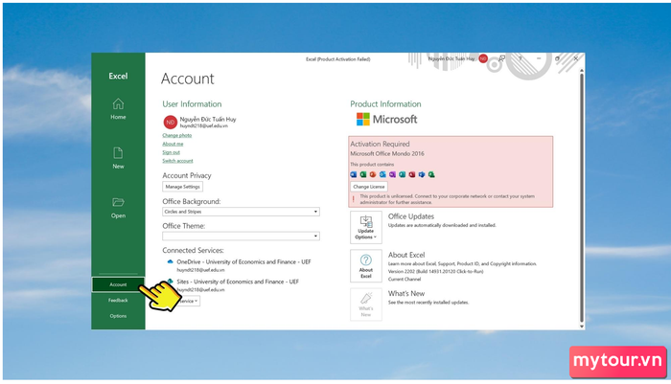Click the 'Activation Required' heading

click(380, 144)
